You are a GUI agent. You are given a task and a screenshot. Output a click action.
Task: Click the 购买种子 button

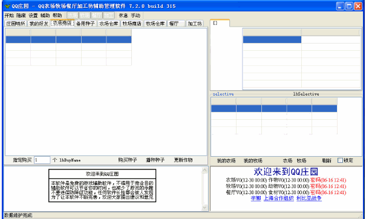pyautogui.click(x=128, y=160)
